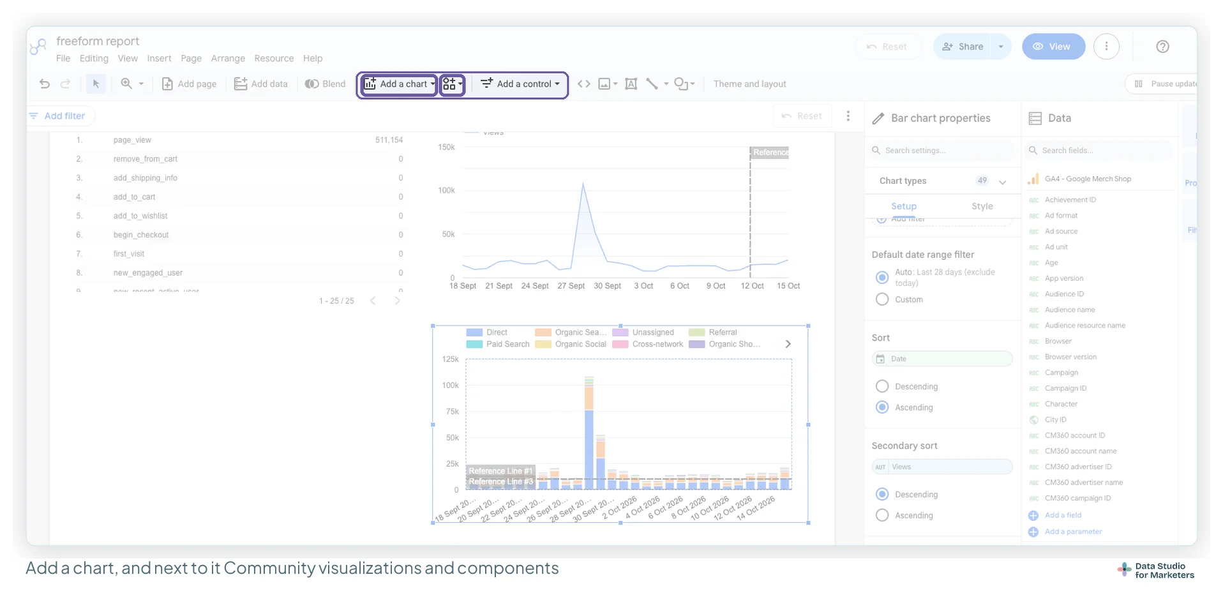Select the line drawing tool
Viewport: 1223px width, 593px height.
coord(652,84)
